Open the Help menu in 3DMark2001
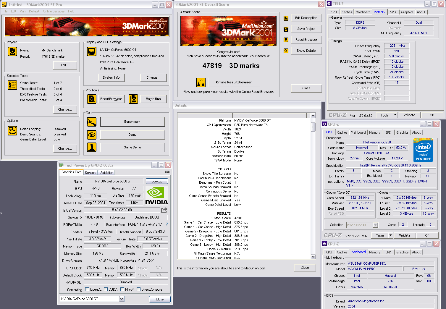 coord(71,11)
